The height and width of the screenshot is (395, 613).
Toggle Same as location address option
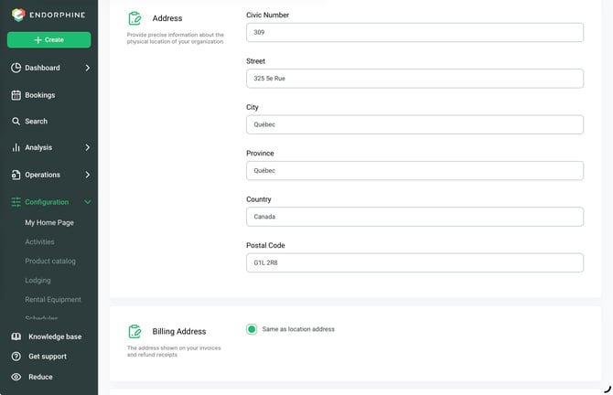point(252,329)
